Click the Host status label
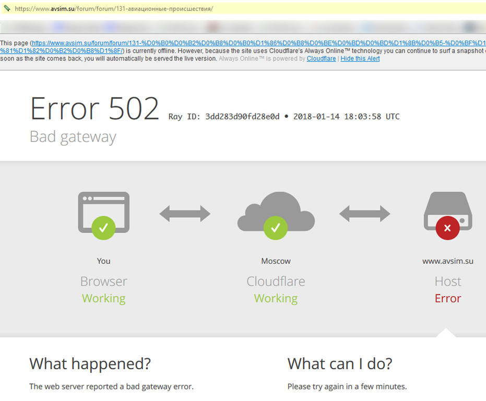This screenshot has height=401, width=486. pyautogui.click(x=448, y=281)
